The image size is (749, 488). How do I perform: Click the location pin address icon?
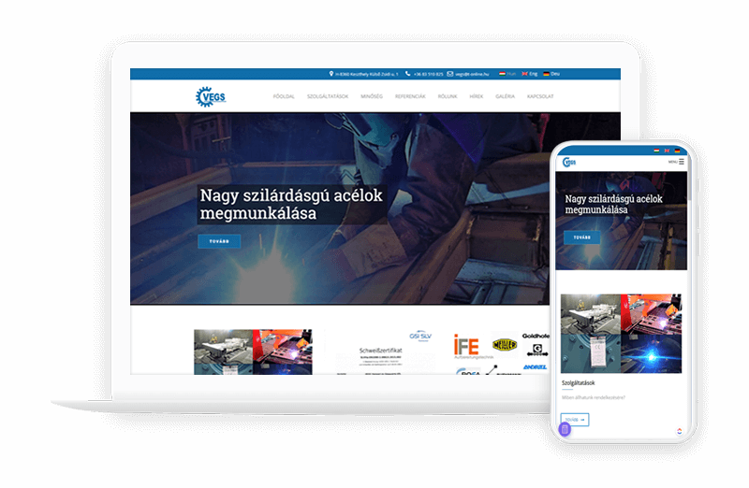point(331,73)
